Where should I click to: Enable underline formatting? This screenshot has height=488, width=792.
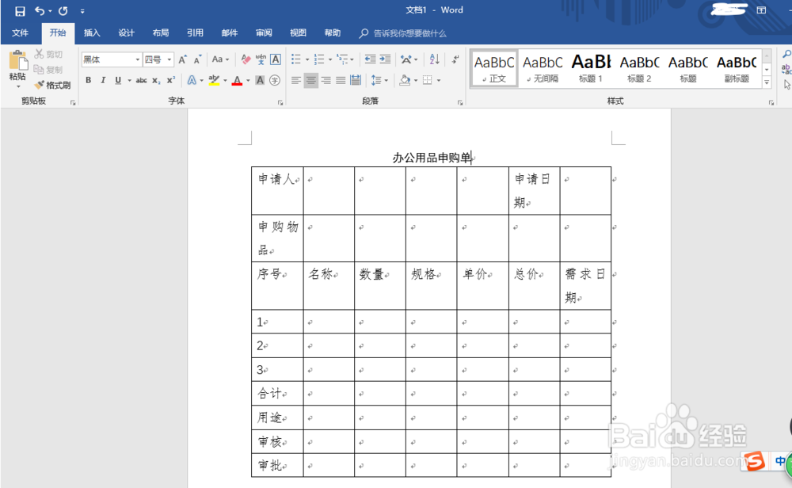(117, 80)
